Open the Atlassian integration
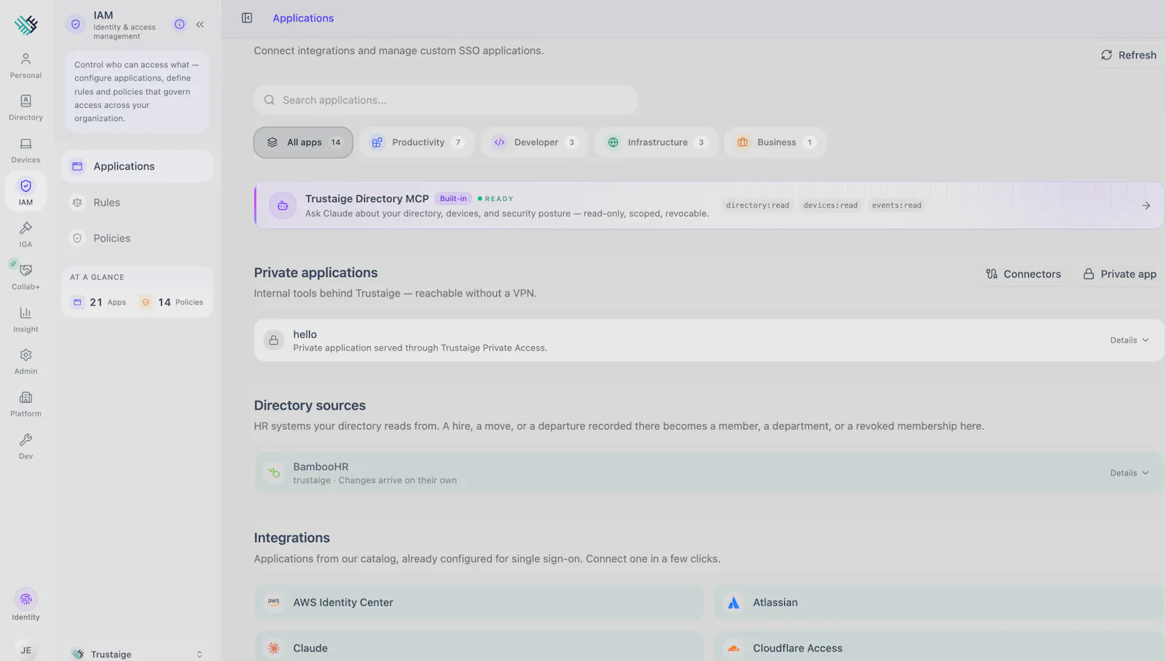 tap(939, 603)
